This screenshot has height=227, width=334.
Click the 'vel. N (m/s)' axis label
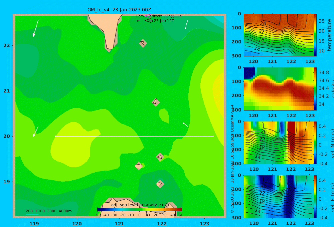coord(332,144)
